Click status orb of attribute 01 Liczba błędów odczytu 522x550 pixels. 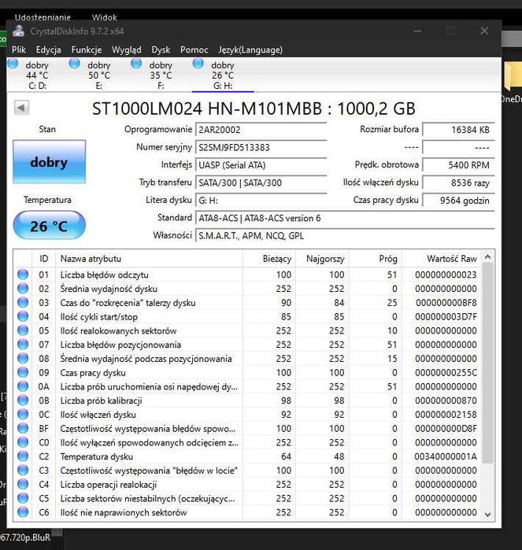(x=23, y=275)
